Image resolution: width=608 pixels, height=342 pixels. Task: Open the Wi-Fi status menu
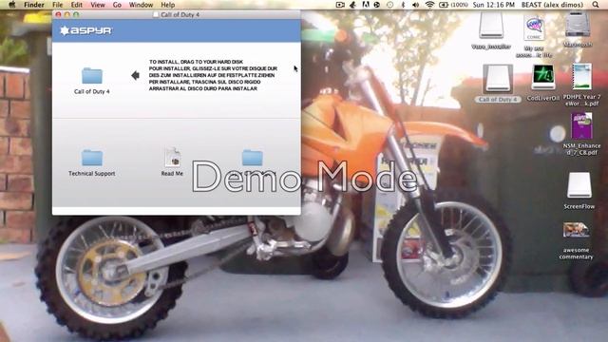429,5
